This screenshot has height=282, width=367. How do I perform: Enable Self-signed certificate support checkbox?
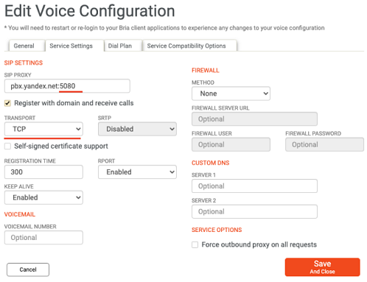[7, 147]
